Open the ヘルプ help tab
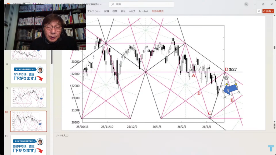The image size is (276, 155). tap(132, 11)
